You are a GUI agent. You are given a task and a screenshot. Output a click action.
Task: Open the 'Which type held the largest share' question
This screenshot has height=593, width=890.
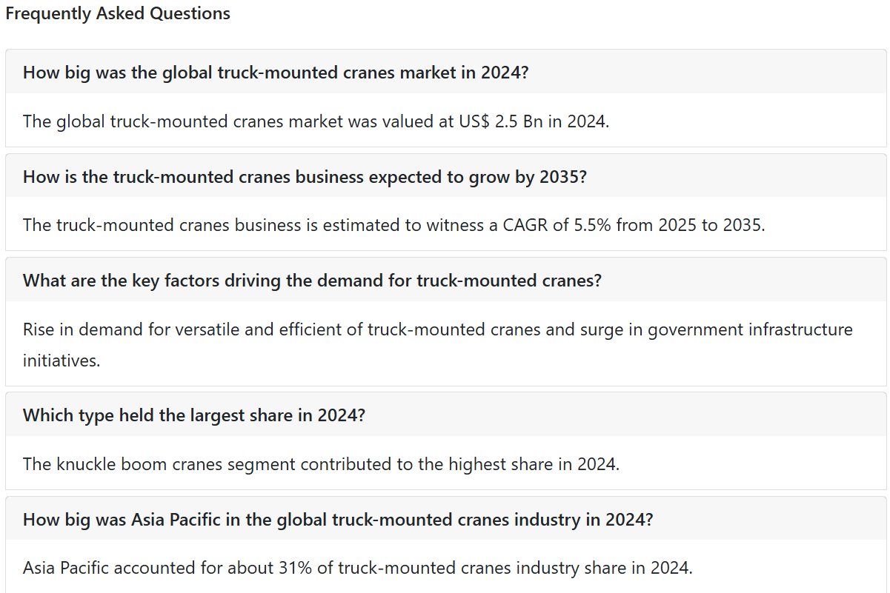tap(445, 415)
